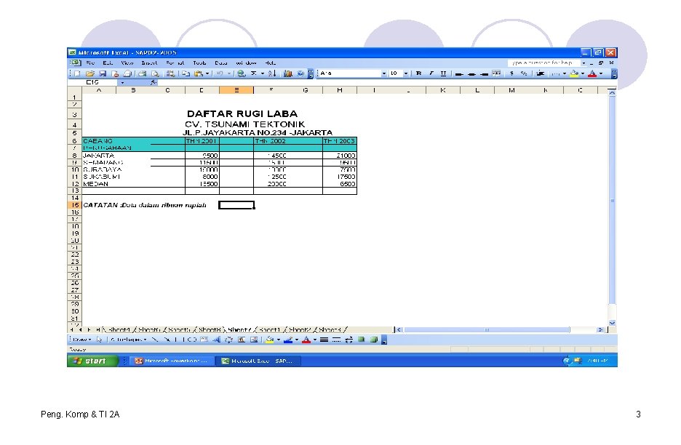Expand the font size dropdown
This screenshot has height=445, width=681.
406,74
